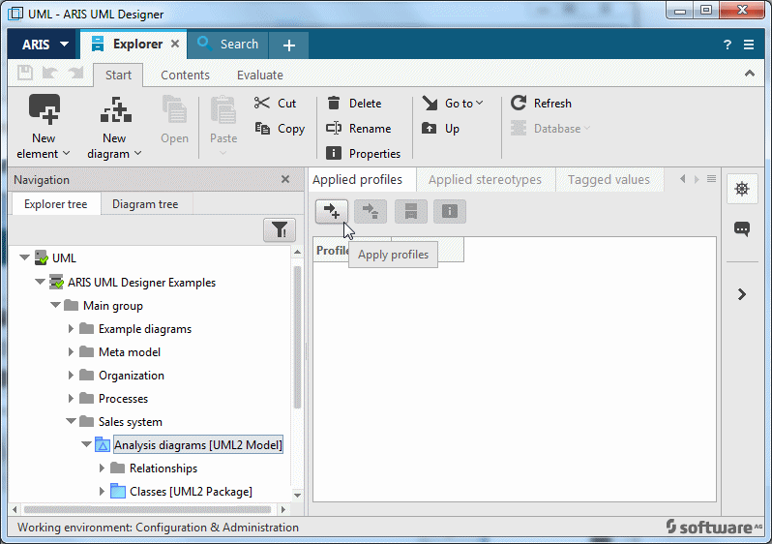
Task: Click the Delete trash icon
Action: [x=334, y=103]
